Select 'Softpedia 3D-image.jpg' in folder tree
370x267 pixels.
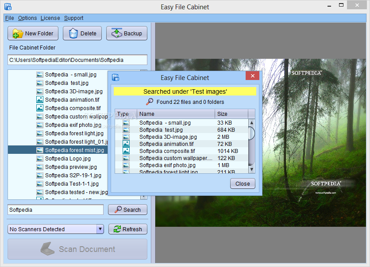74,91
